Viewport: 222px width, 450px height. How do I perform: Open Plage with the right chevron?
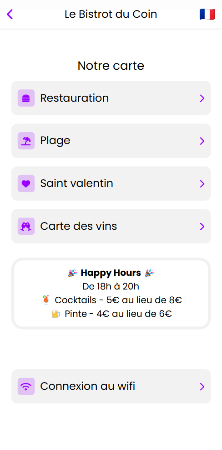click(x=202, y=141)
